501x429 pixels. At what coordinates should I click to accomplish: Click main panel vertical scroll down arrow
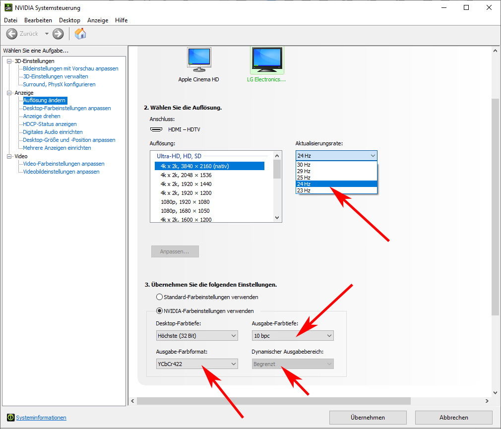click(x=495, y=393)
